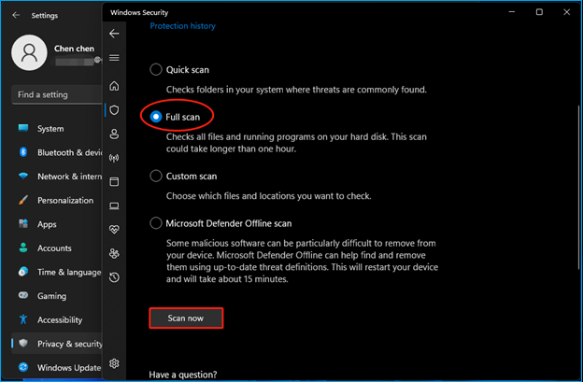This screenshot has width=583, height=382.
Task: Open Virus & threat protection shield icon
Action: click(x=114, y=110)
